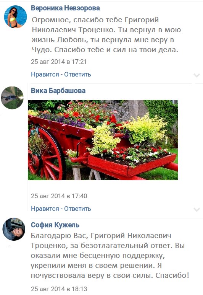Click the name link Вероника Невзорова
Image resolution: width=203 pixels, height=295 pixels.
[x=65, y=8]
